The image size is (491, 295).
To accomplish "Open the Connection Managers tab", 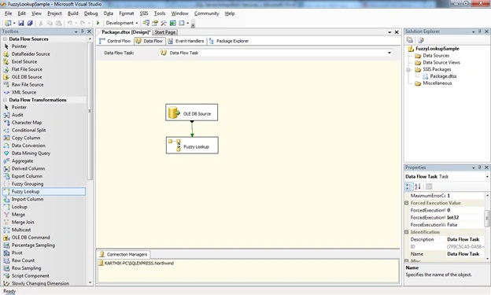I will 124,254.
